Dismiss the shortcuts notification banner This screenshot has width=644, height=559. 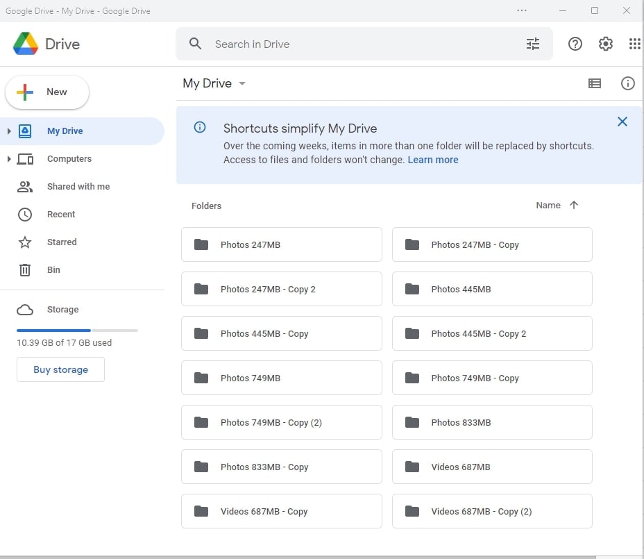622,122
